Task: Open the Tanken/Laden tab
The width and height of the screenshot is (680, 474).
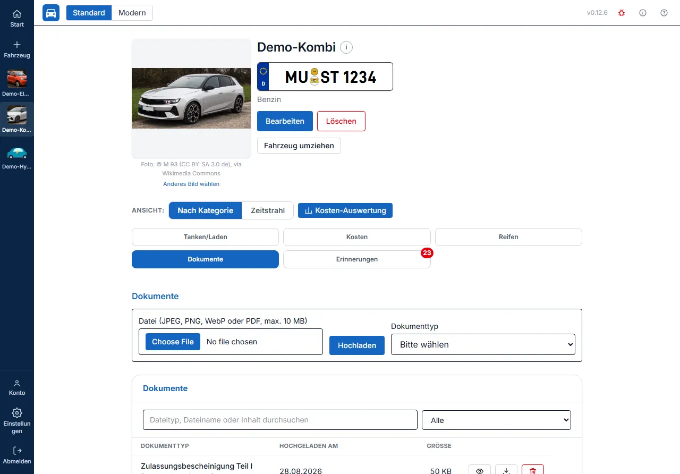Action: [205, 237]
